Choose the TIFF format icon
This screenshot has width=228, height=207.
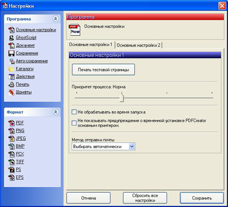(11, 162)
